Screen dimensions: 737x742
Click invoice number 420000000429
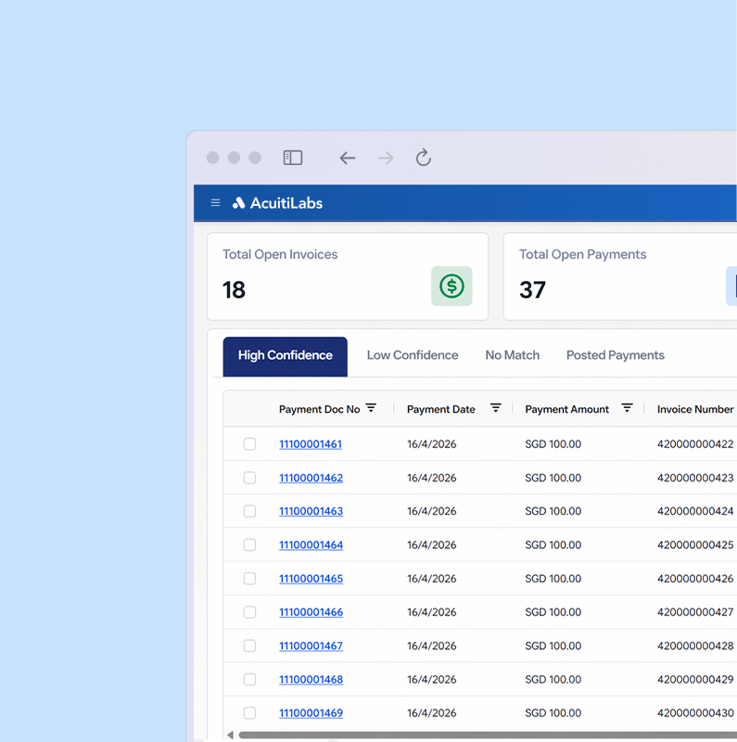[x=695, y=679]
